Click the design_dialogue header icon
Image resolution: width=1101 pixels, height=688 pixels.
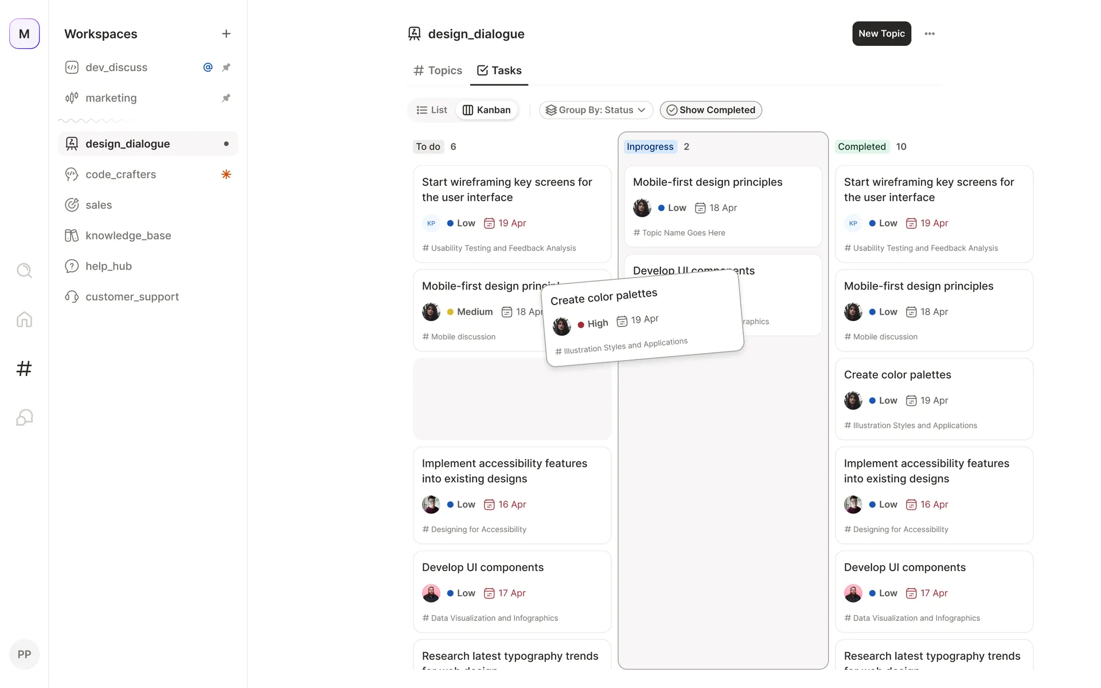click(x=414, y=34)
